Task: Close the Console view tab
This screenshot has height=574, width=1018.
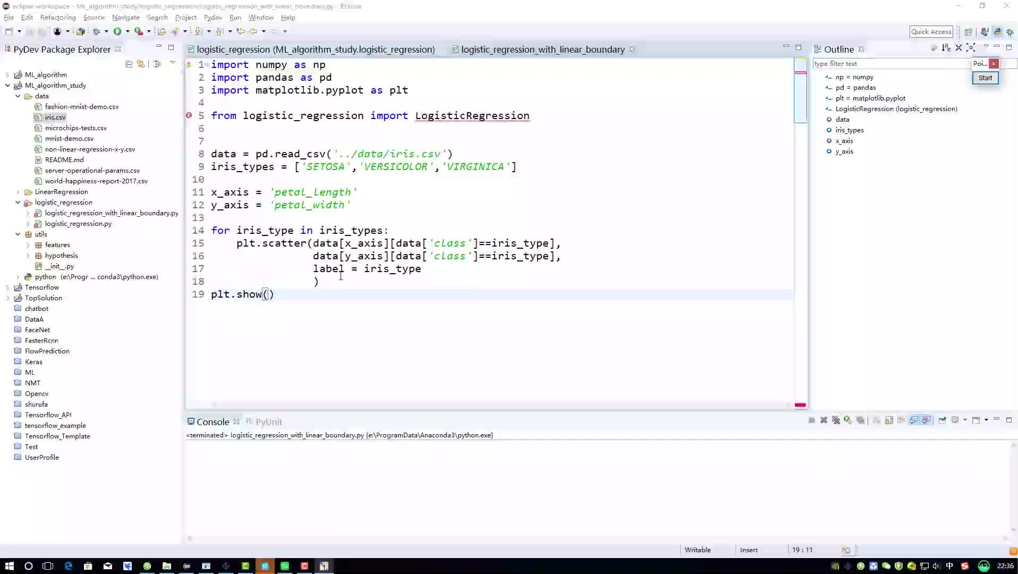Action: click(236, 421)
